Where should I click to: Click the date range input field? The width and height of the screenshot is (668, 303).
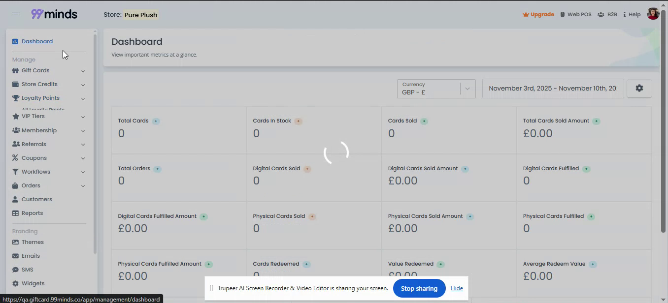(553, 89)
